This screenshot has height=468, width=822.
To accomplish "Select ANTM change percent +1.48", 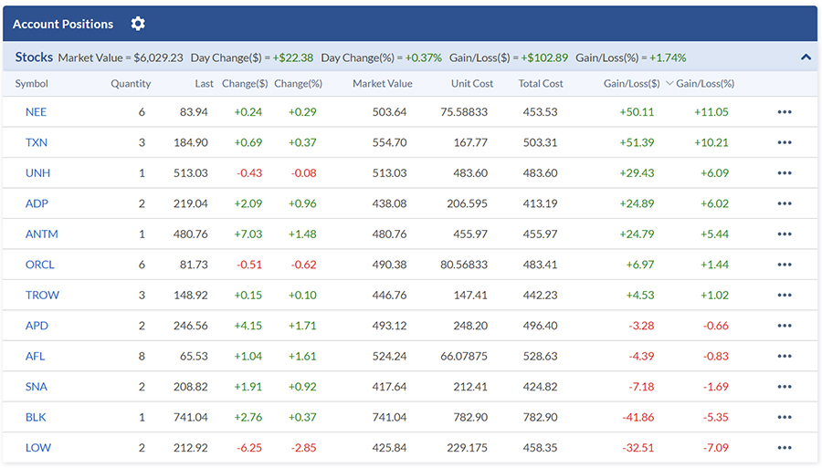I will pyautogui.click(x=302, y=234).
